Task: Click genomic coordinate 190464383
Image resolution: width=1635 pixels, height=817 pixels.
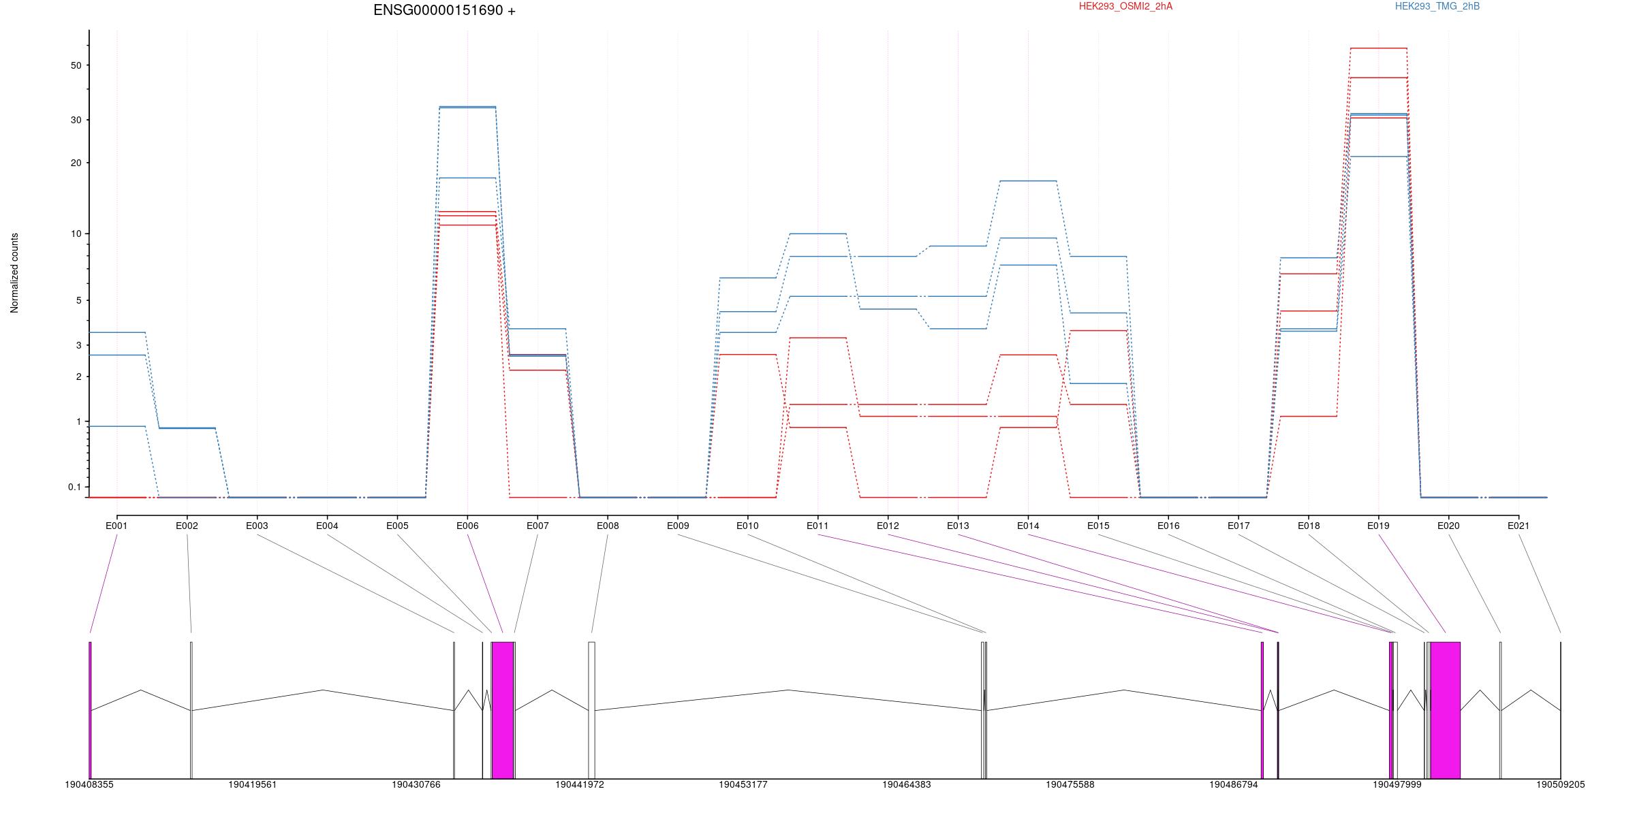Action: pyautogui.click(x=907, y=784)
